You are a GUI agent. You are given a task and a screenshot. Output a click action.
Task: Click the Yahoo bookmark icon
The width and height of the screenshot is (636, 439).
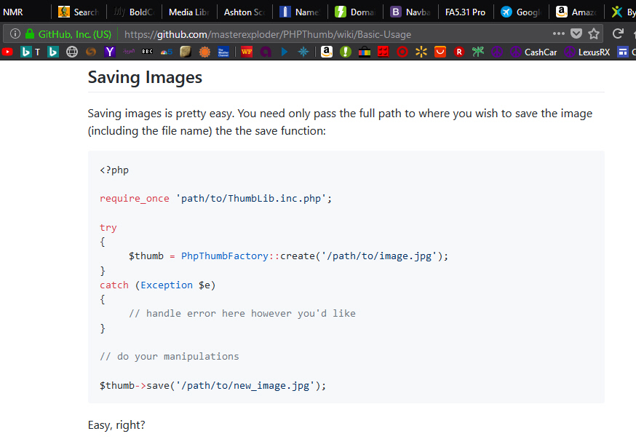(x=110, y=52)
